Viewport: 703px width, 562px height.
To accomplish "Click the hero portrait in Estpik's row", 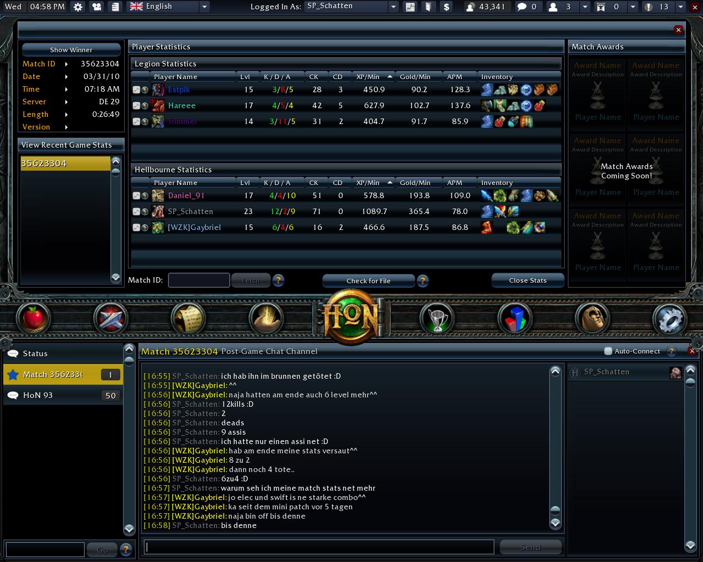I will coord(158,89).
